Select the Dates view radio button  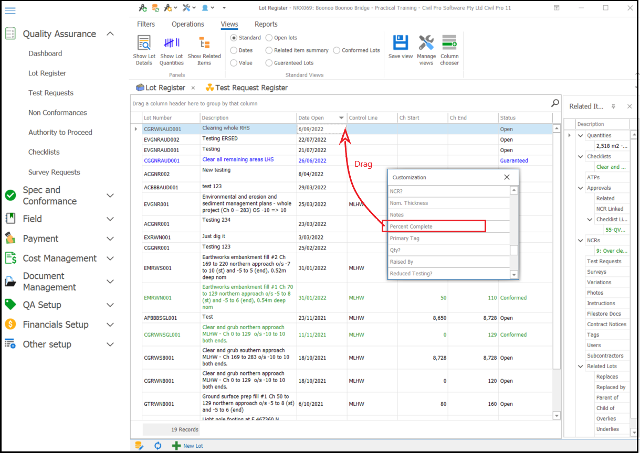tap(234, 50)
